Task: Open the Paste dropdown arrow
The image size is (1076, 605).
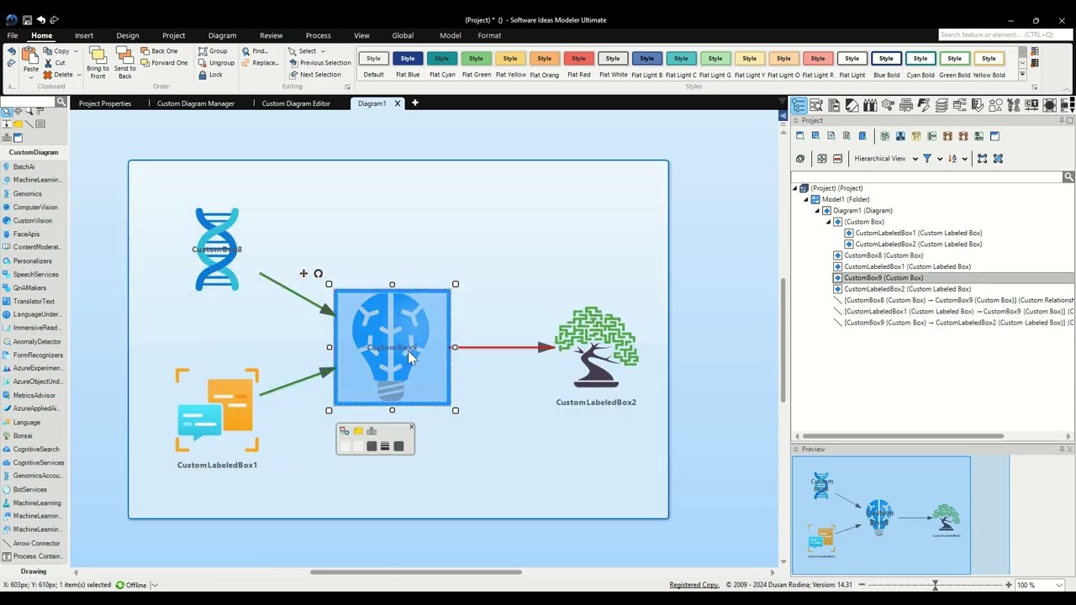Action: point(30,77)
